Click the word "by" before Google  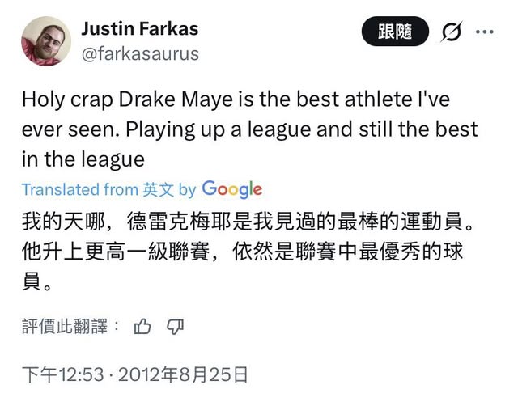pos(187,189)
